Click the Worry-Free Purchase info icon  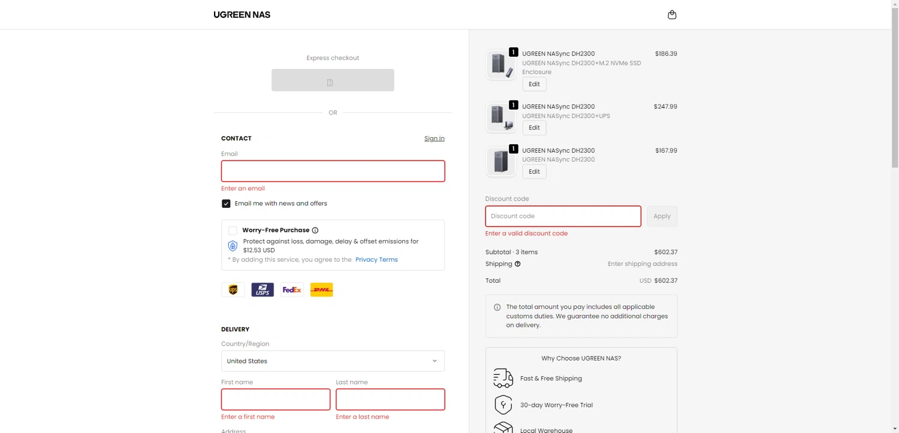tap(315, 230)
